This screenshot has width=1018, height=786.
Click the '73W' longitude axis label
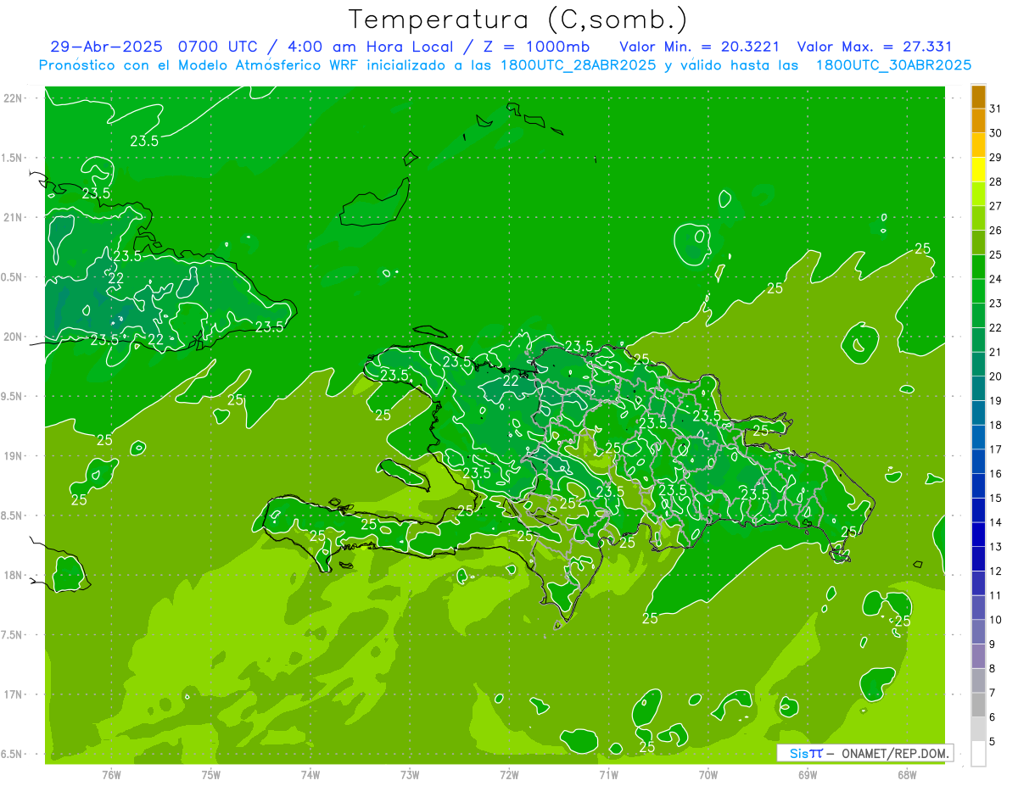point(410,774)
